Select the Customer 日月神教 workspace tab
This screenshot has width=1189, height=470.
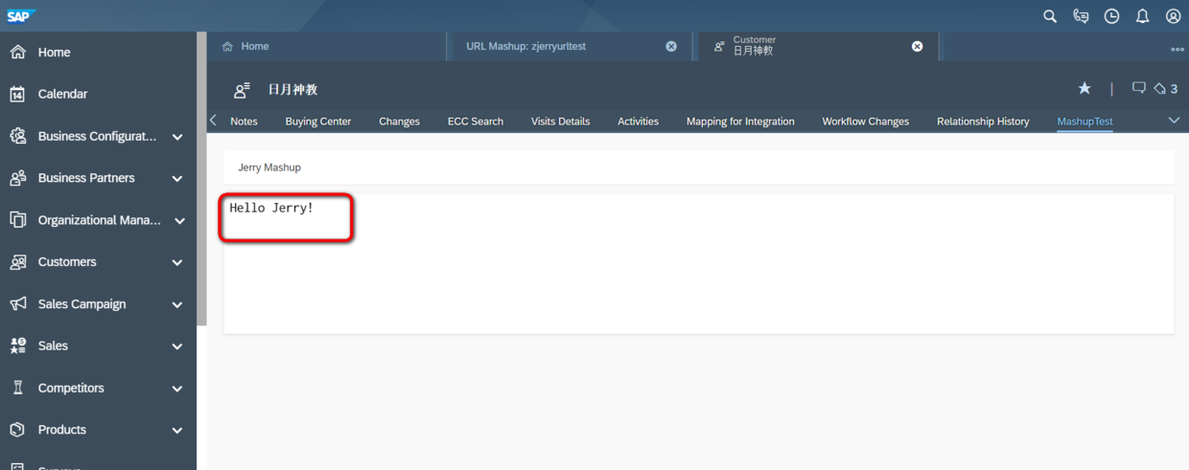(816, 46)
